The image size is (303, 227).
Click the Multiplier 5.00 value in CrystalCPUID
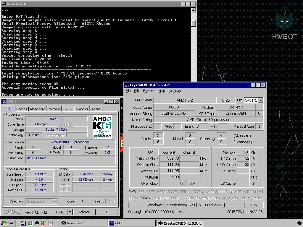tap(170, 177)
